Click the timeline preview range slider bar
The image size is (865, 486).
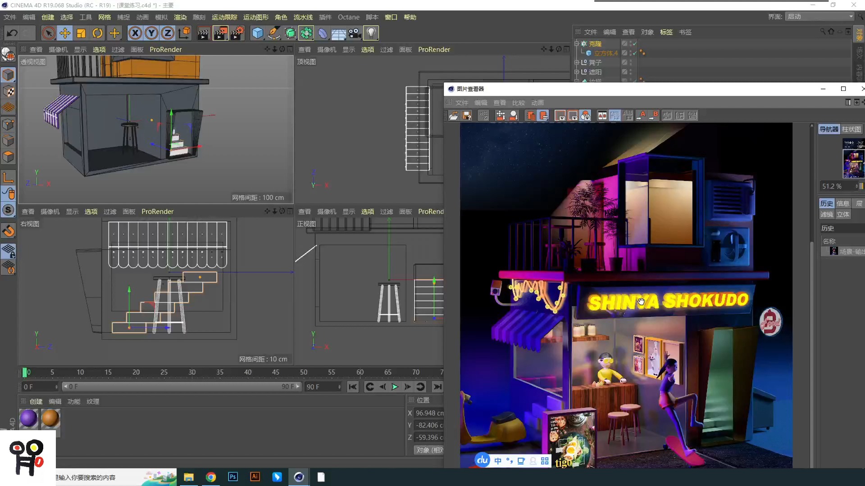pyautogui.click(x=182, y=387)
